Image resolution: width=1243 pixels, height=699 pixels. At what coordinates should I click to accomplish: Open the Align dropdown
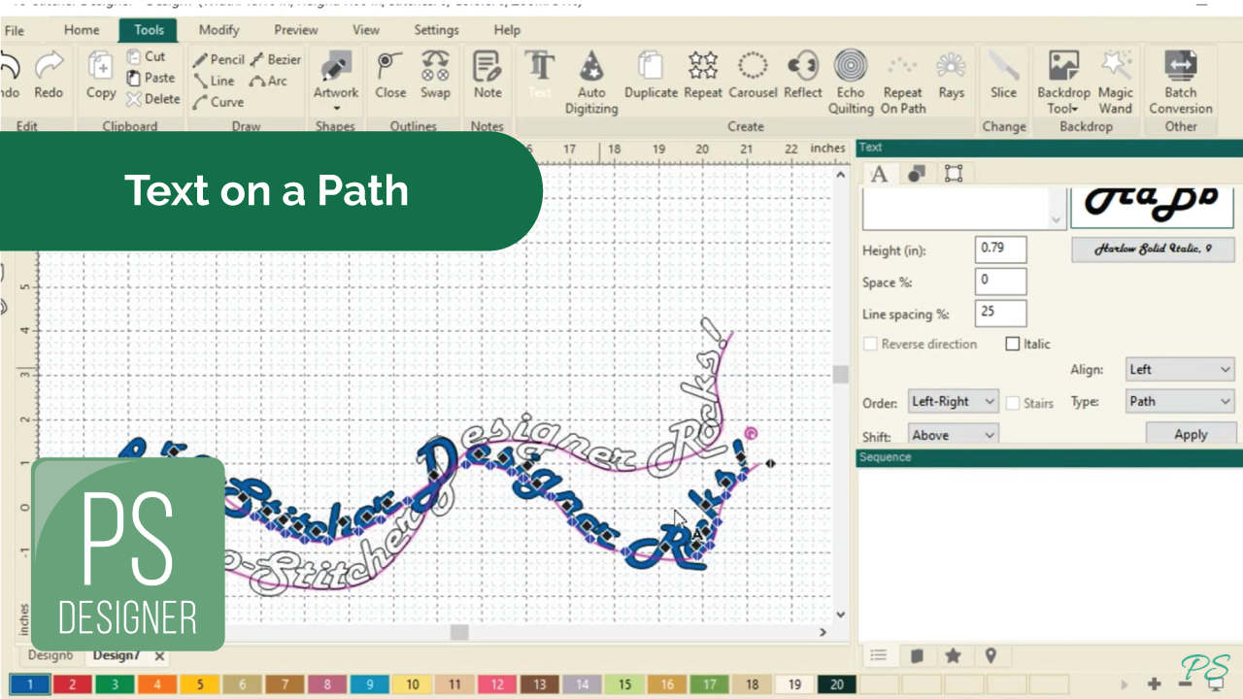point(1179,370)
